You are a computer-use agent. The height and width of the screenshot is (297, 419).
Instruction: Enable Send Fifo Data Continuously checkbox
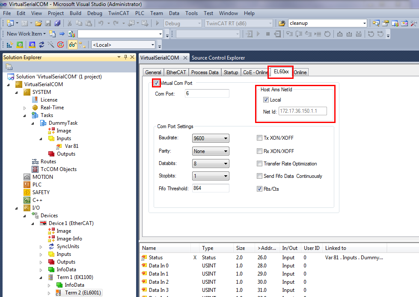coord(259,176)
